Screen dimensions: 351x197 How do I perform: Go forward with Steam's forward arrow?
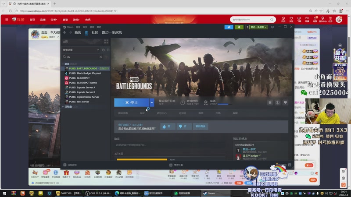click(x=70, y=32)
